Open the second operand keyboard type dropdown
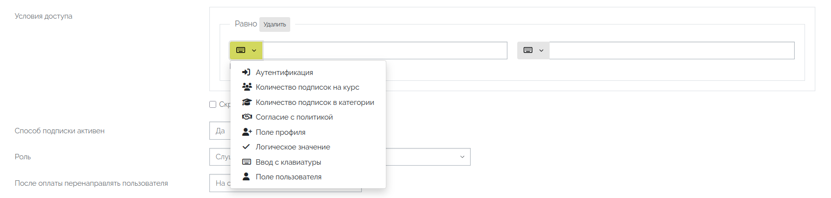 (x=533, y=50)
